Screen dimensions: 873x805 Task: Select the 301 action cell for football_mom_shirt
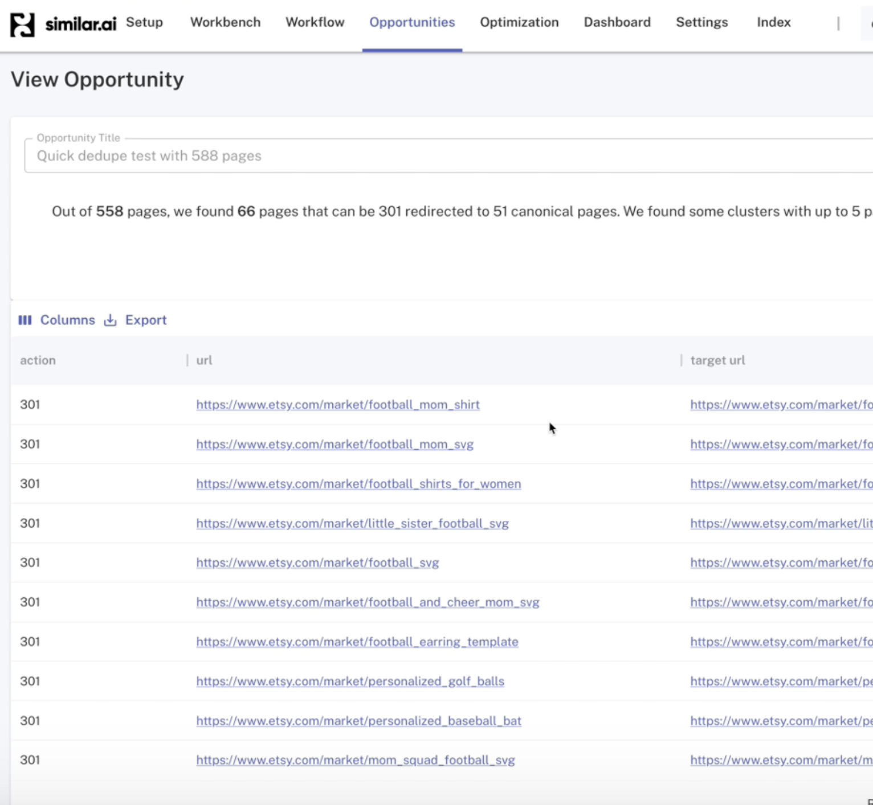(x=30, y=405)
